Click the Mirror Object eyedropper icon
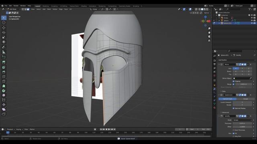 coord(251,78)
